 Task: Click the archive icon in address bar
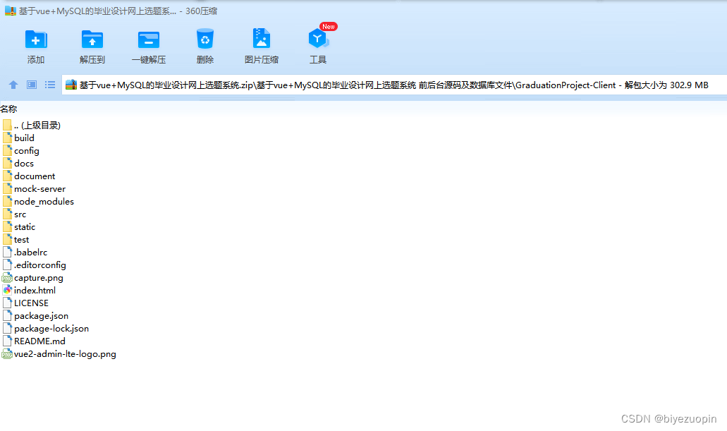[71, 85]
